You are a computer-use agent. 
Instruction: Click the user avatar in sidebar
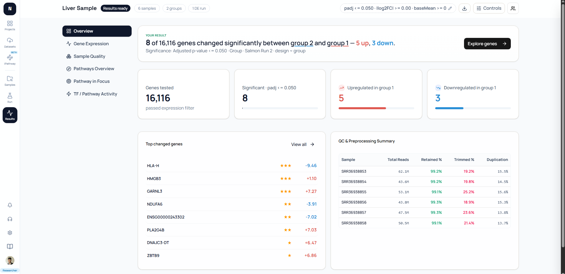(10, 260)
